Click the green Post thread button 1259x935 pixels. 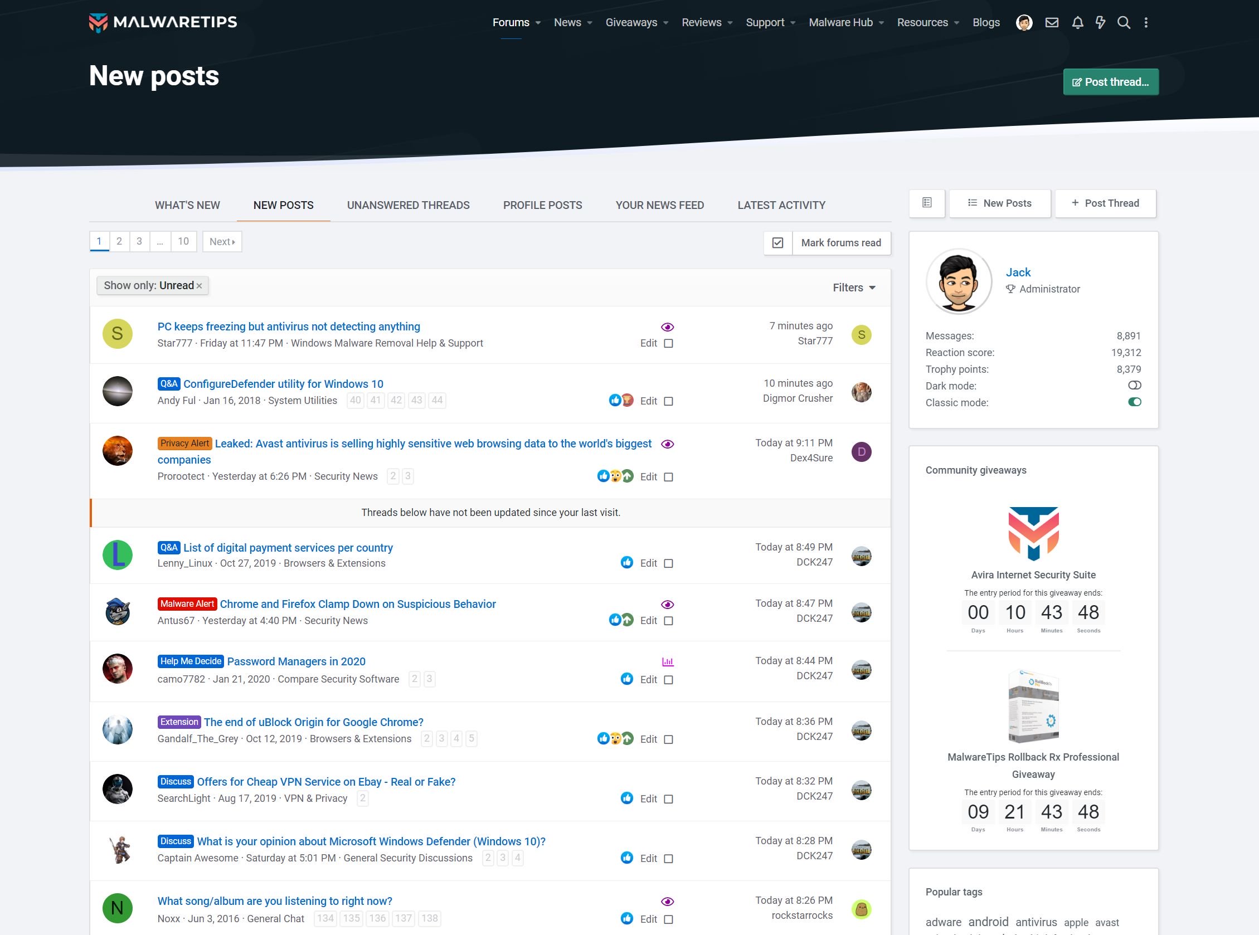tap(1110, 82)
